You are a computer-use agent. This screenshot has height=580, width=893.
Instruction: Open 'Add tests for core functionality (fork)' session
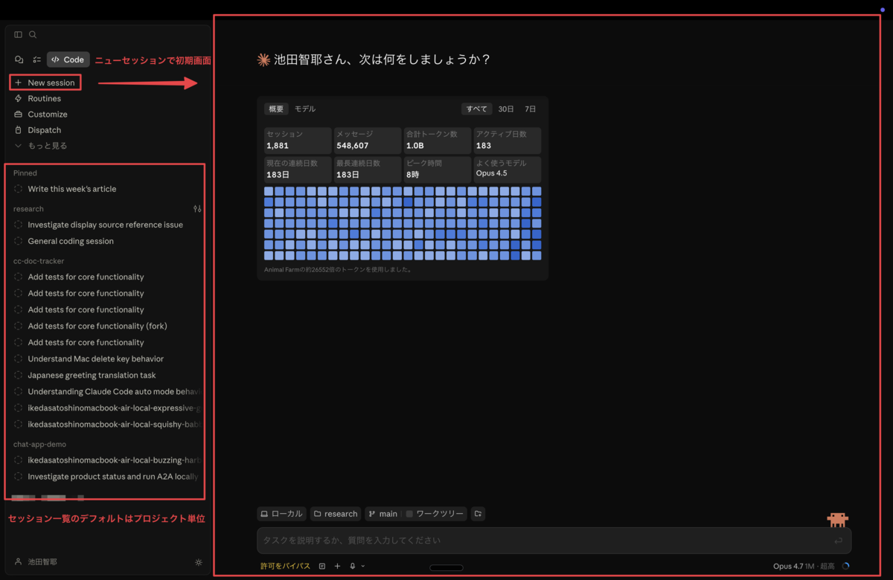[x=97, y=326]
